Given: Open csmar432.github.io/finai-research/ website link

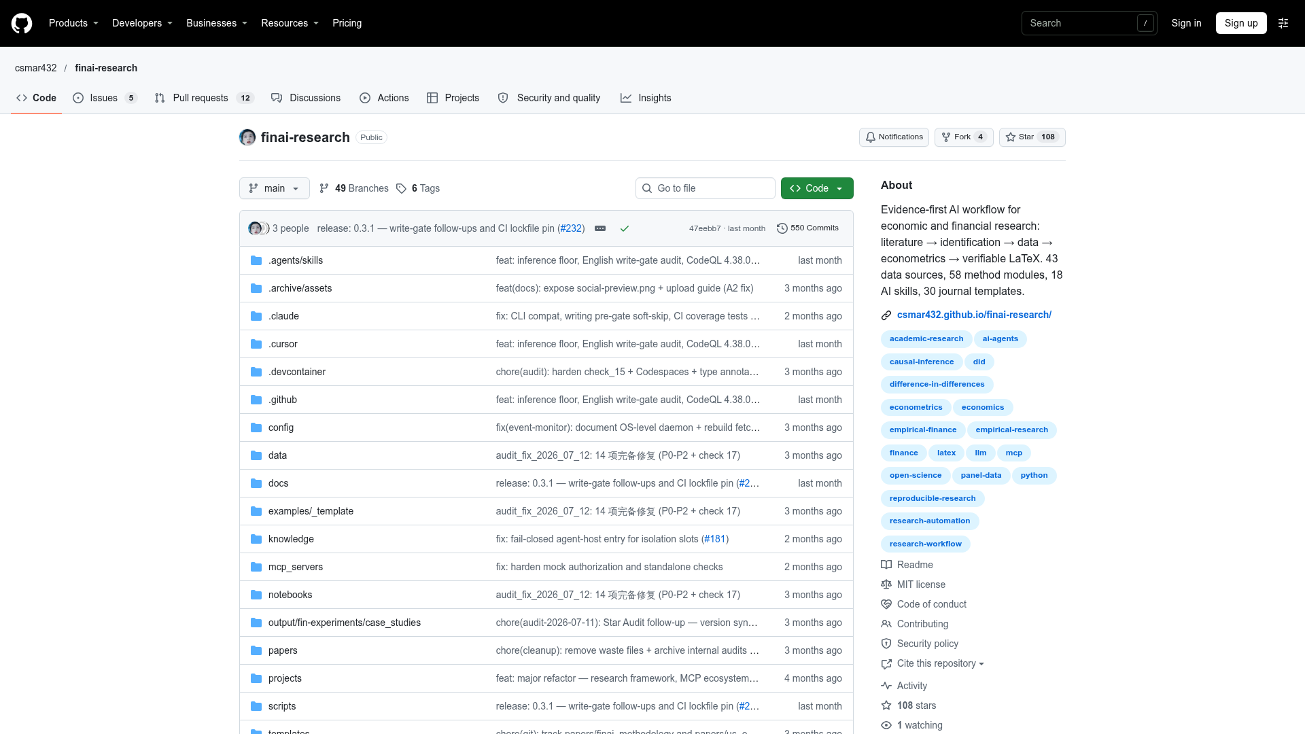Looking at the screenshot, I should [x=974, y=315].
